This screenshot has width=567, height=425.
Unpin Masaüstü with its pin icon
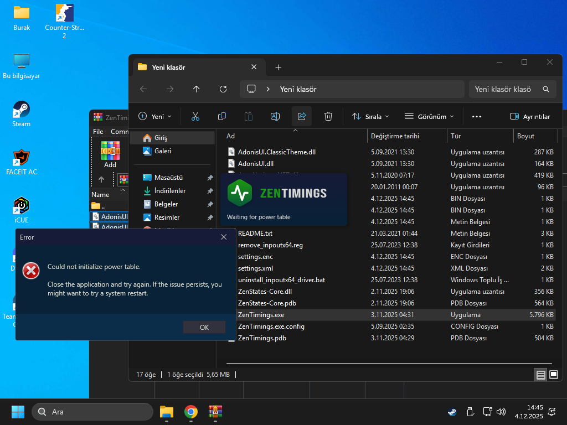(x=210, y=178)
